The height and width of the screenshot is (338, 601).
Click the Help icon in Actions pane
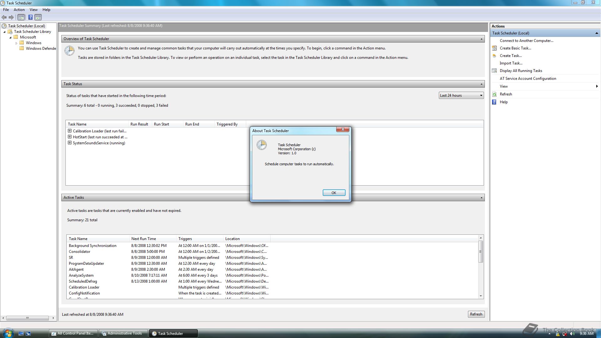494,102
